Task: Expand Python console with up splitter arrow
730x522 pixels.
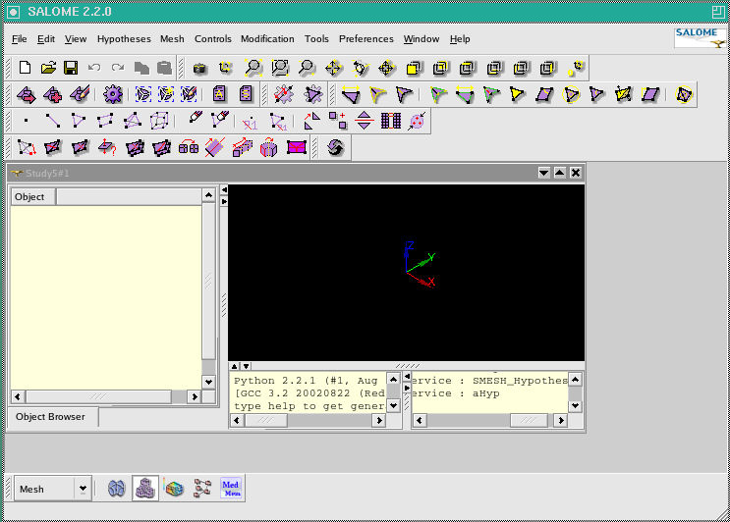Action: [x=235, y=366]
